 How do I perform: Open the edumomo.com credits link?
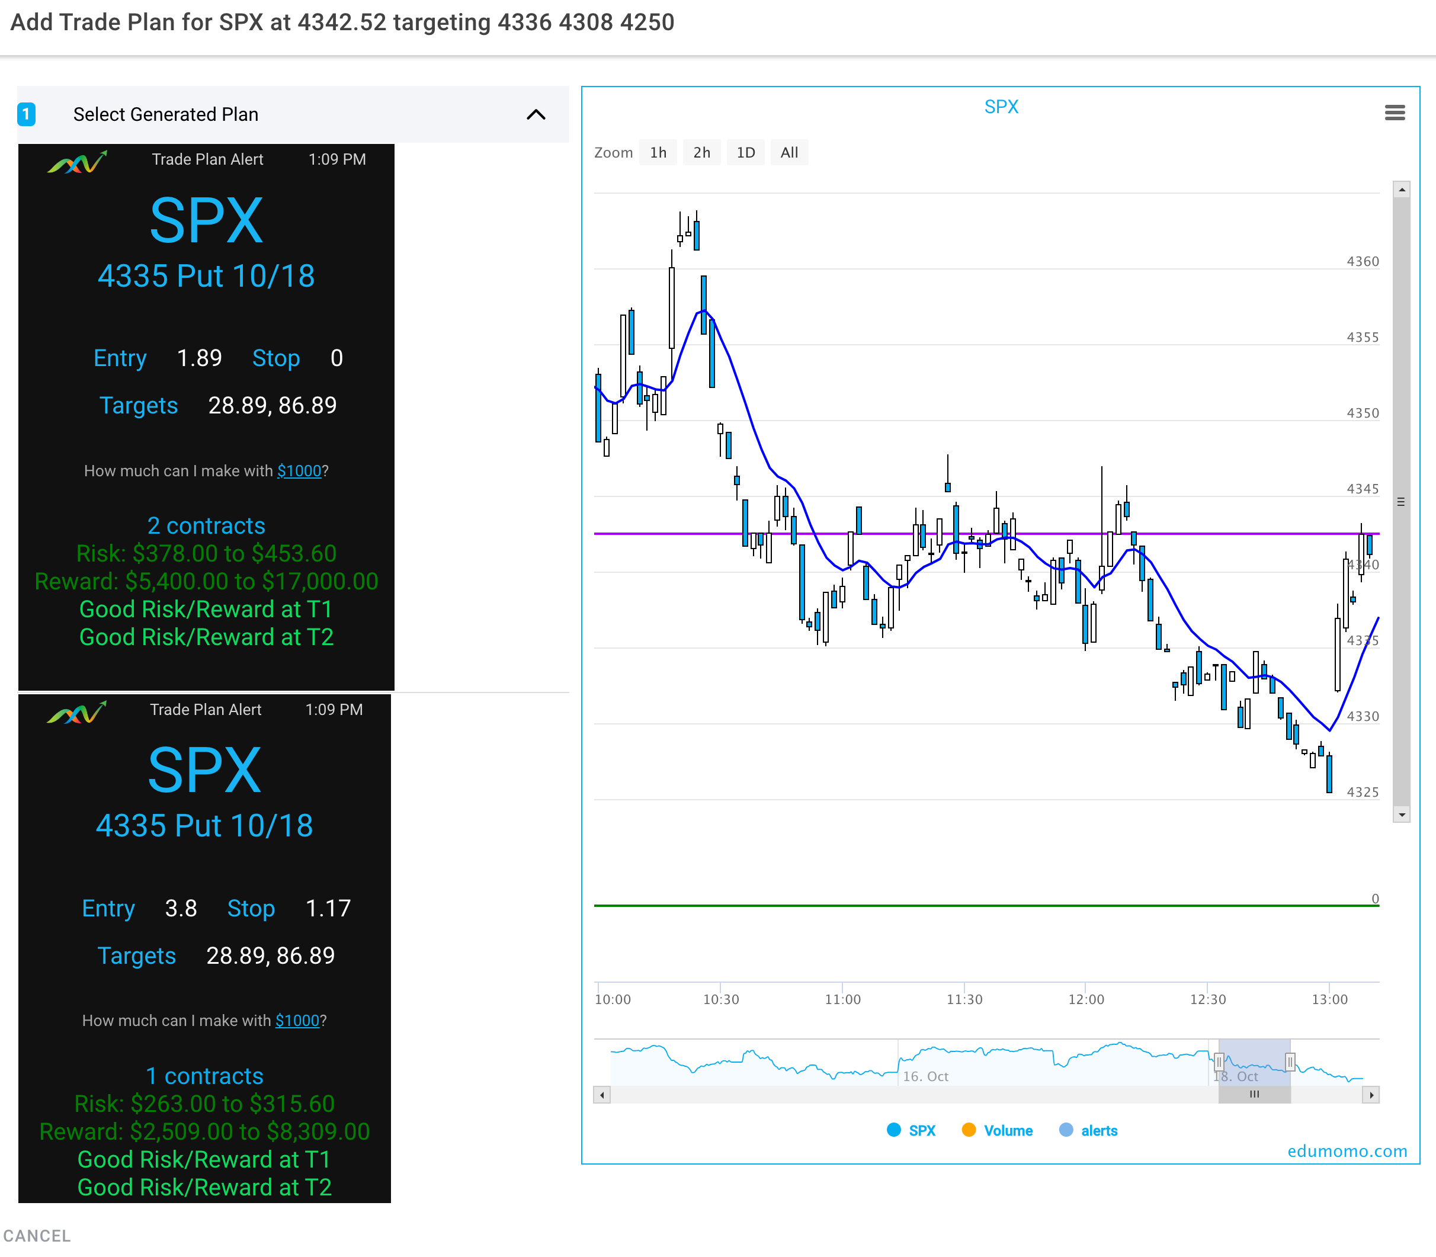[1347, 1151]
